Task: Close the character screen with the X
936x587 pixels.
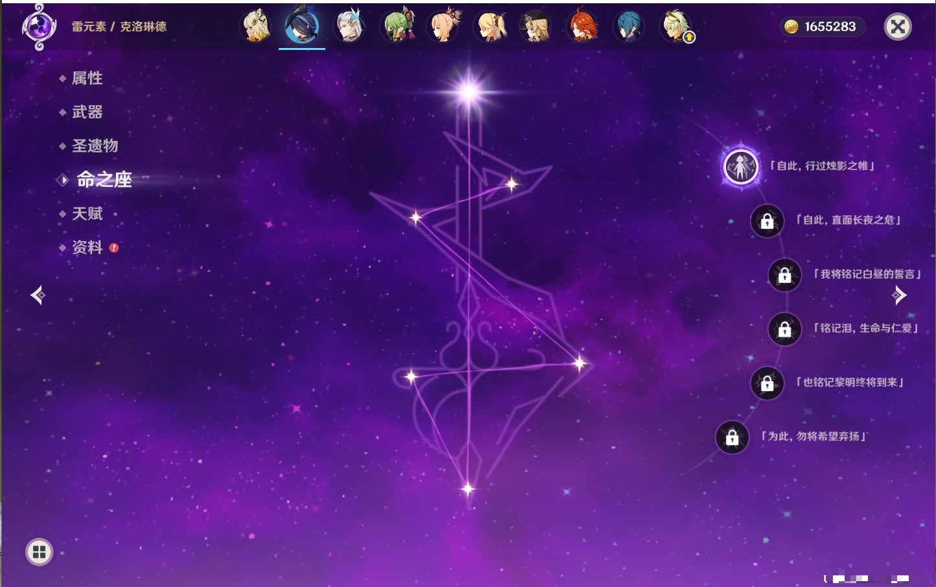Action: pos(898,27)
